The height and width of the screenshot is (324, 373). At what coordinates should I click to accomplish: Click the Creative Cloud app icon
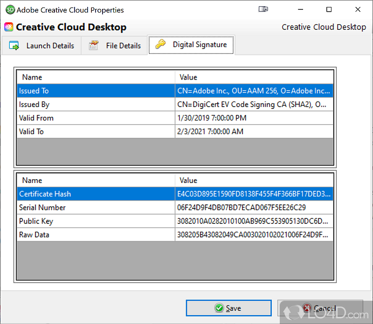point(9,27)
